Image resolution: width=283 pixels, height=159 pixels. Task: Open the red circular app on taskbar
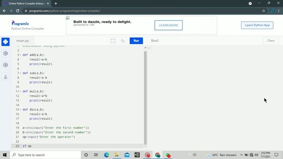click(147, 155)
